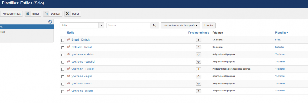Click the preview icon beside Beez3 - Default
The width and height of the screenshot is (308, 103).
69,40
